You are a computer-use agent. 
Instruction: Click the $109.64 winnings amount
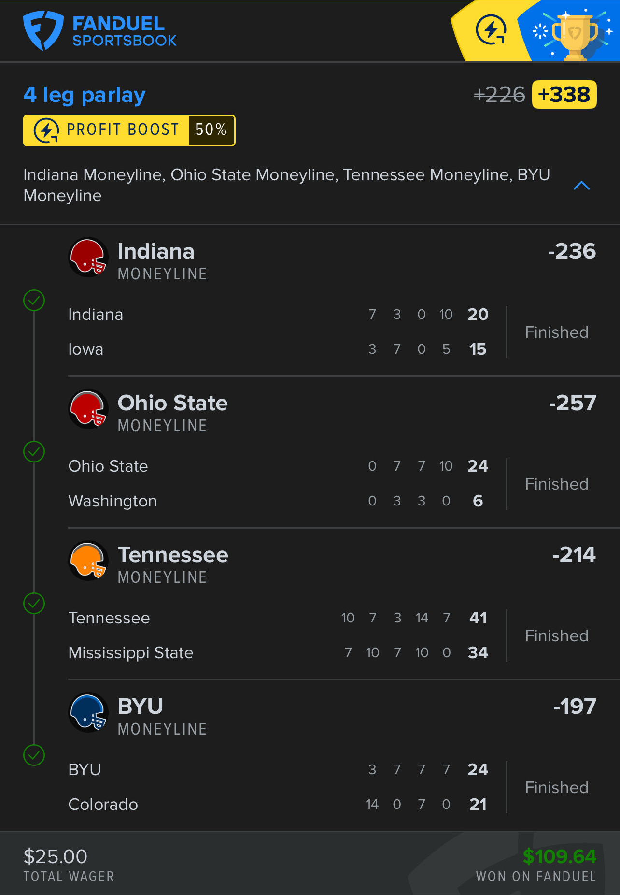click(x=559, y=856)
